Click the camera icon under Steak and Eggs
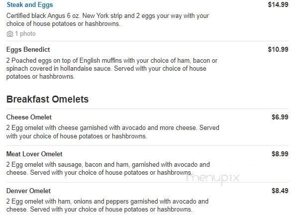Viewport: 302px width, 219px height. pos(10,34)
